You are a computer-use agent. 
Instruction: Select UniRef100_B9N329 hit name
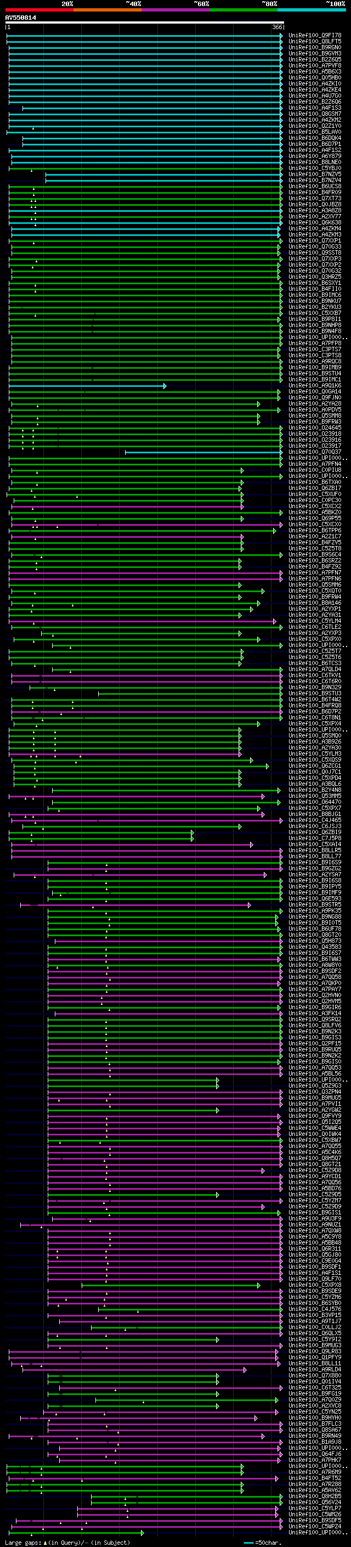(315, 687)
